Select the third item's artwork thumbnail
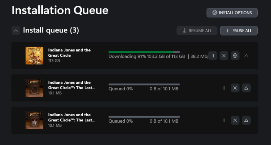271x145 pixels. point(34,120)
